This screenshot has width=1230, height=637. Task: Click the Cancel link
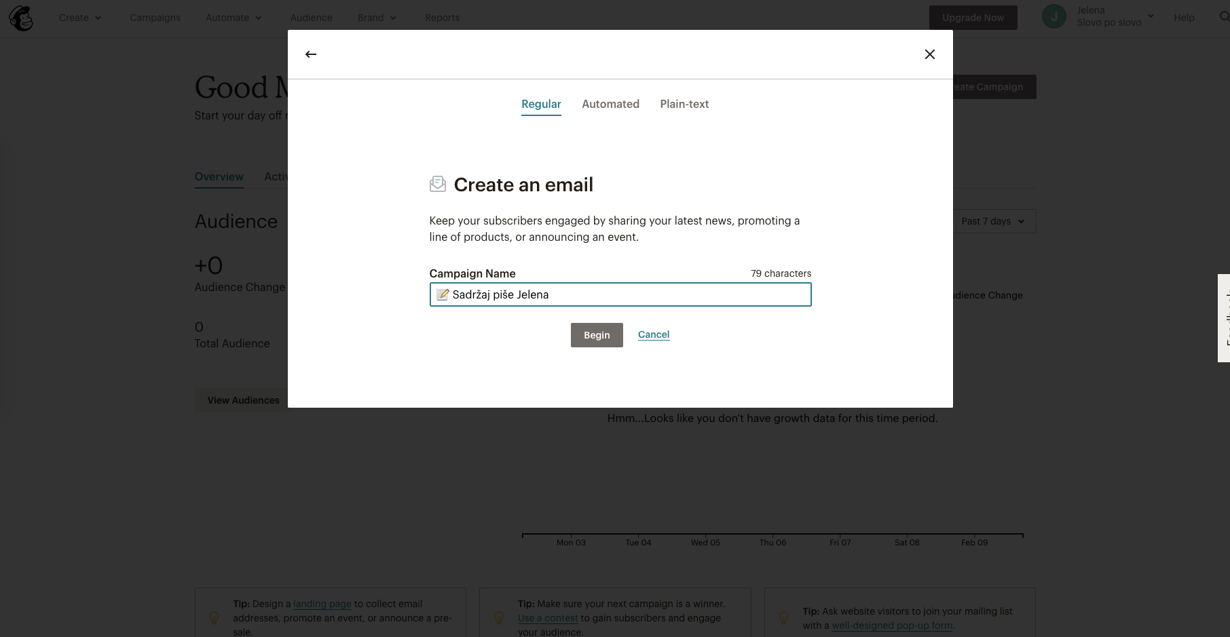pyautogui.click(x=654, y=334)
